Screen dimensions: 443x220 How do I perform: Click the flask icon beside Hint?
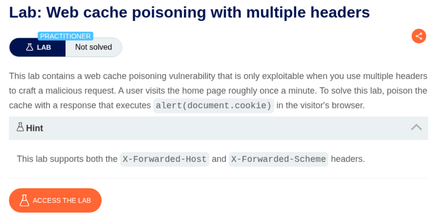20,128
